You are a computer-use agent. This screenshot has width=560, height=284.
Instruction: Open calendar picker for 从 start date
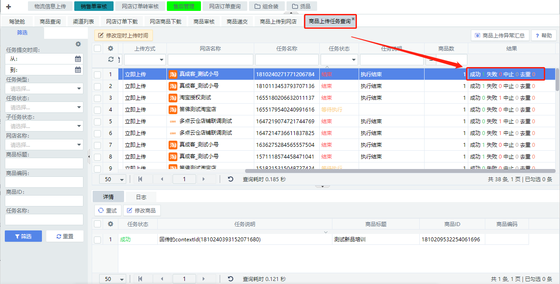78,59
